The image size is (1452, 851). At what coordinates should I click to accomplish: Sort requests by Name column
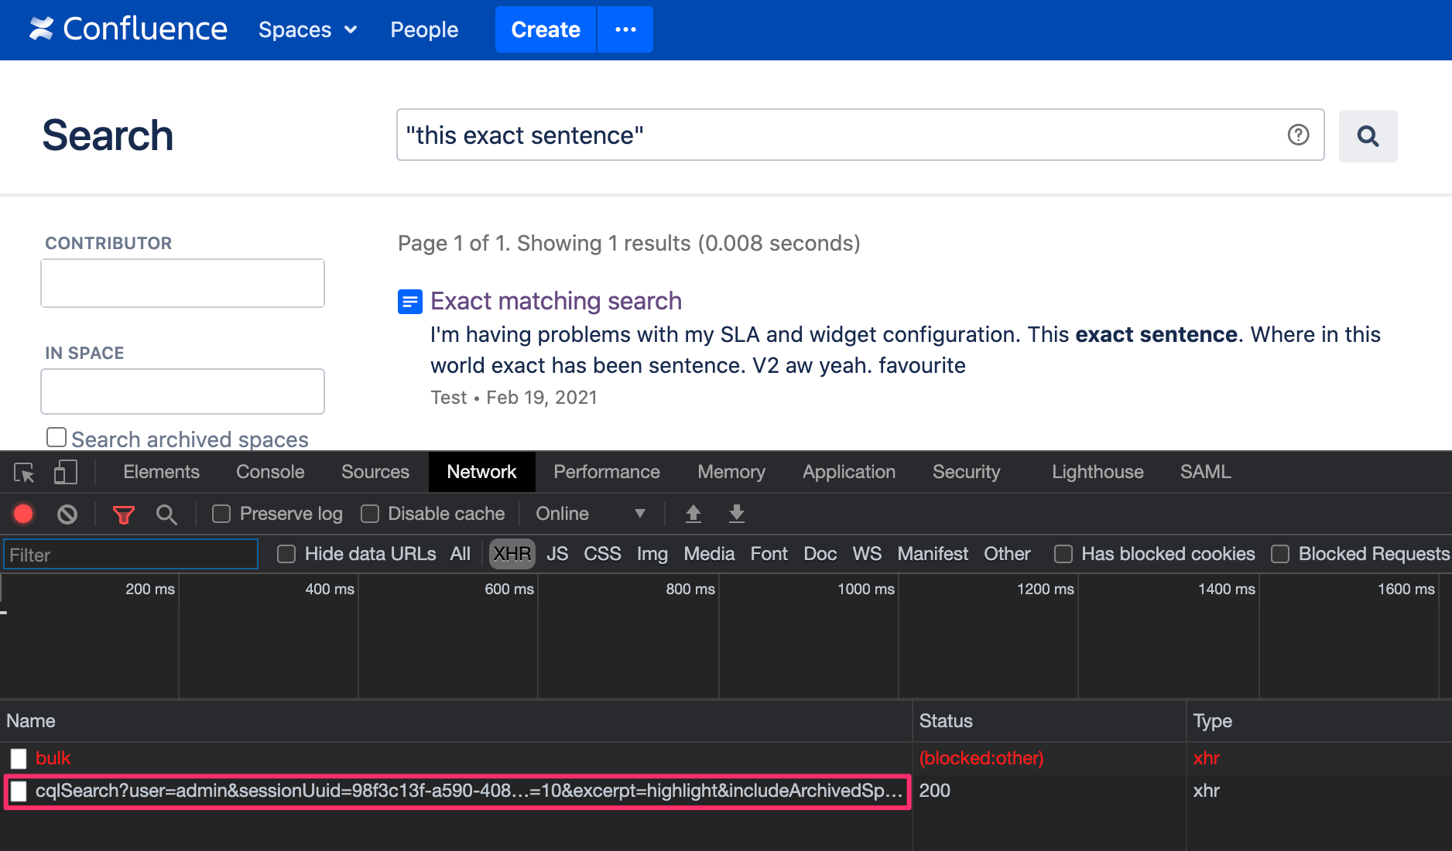pyautogui.click(x=456, y=721)
